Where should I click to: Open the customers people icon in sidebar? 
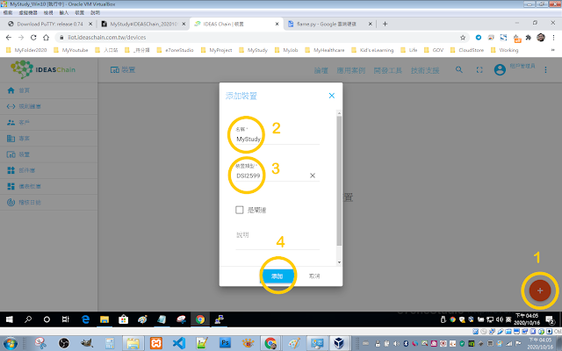point(11,123)
